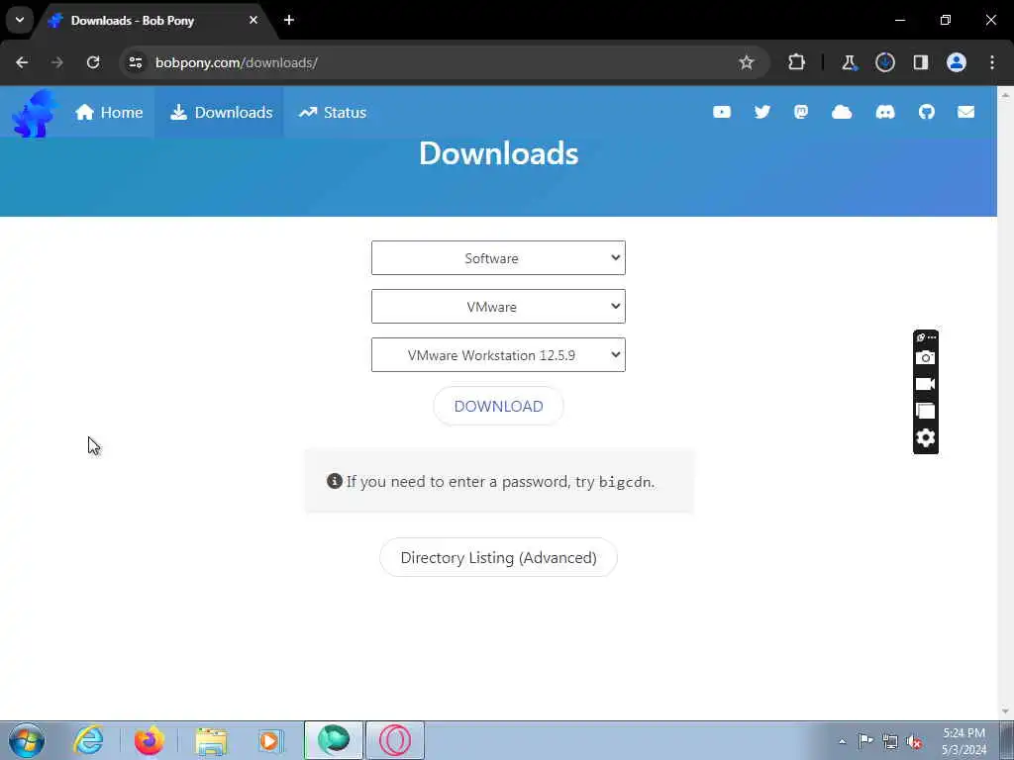Click the cloud icon in header
The width and height of the screenshot is (1014, 760).
(842, 113)
